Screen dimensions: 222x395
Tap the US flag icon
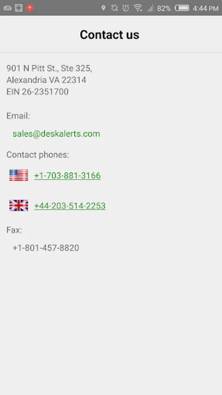point(18,175)
